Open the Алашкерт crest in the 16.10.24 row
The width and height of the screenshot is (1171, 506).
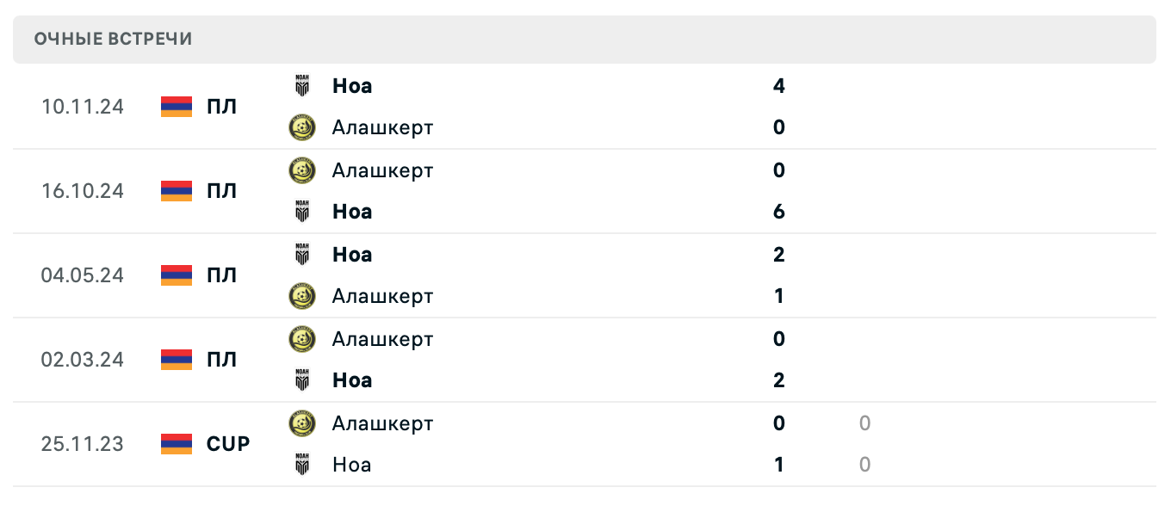(302, 170)
